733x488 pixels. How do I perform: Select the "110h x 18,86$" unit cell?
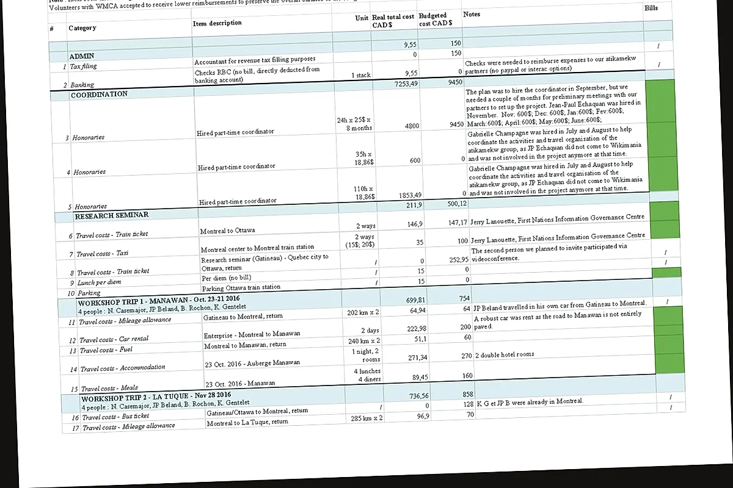point(363,193)
